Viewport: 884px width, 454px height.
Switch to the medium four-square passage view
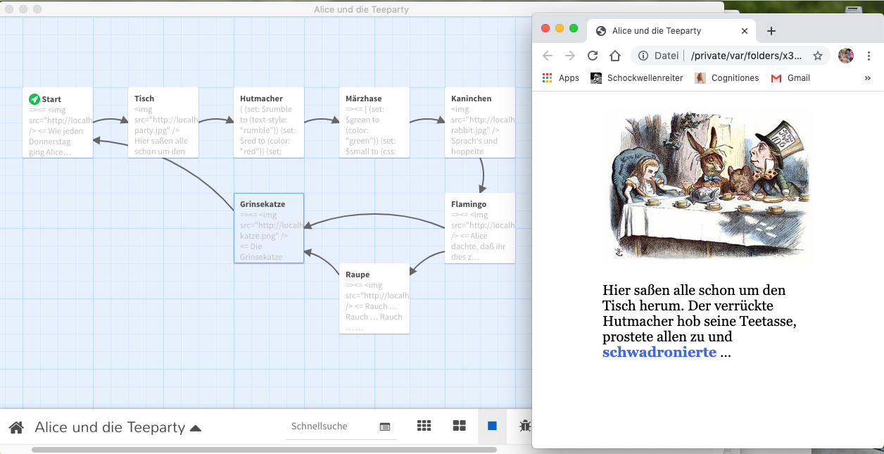[459, 426]
